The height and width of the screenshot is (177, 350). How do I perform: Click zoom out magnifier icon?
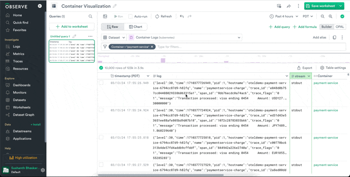tap(322, 16)
